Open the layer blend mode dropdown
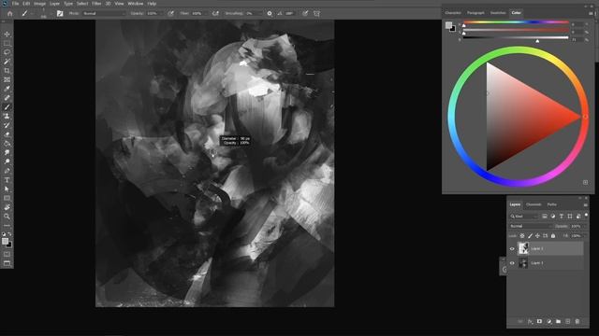This screenshot has height=336, width=599. click(531, 226)
